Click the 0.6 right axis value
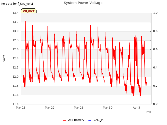The width and height of the screenshot is (167, 125). coord(155,49)
